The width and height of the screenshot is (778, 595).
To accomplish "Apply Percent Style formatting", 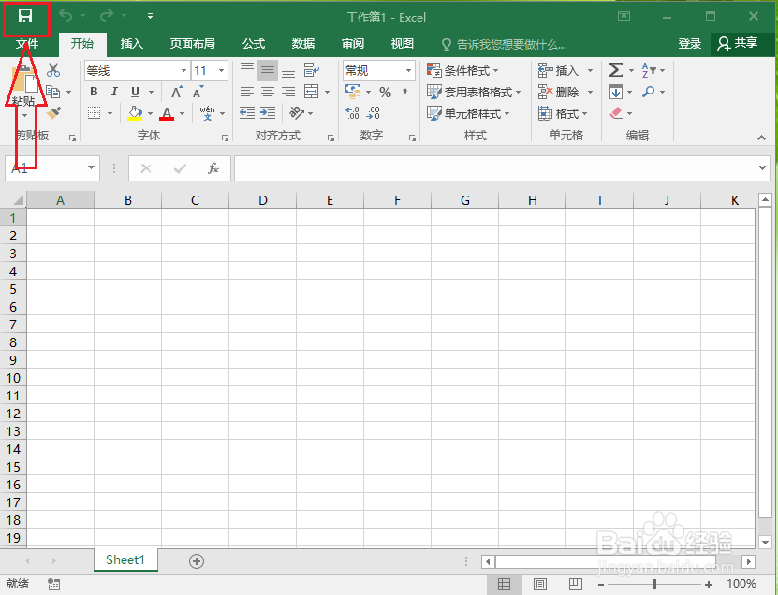I will click(x=385, y=91).
